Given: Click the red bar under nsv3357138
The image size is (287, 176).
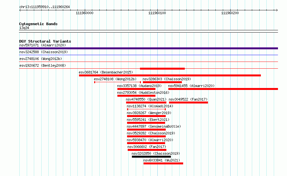Looking at the screenshot, I should (136, 89).
